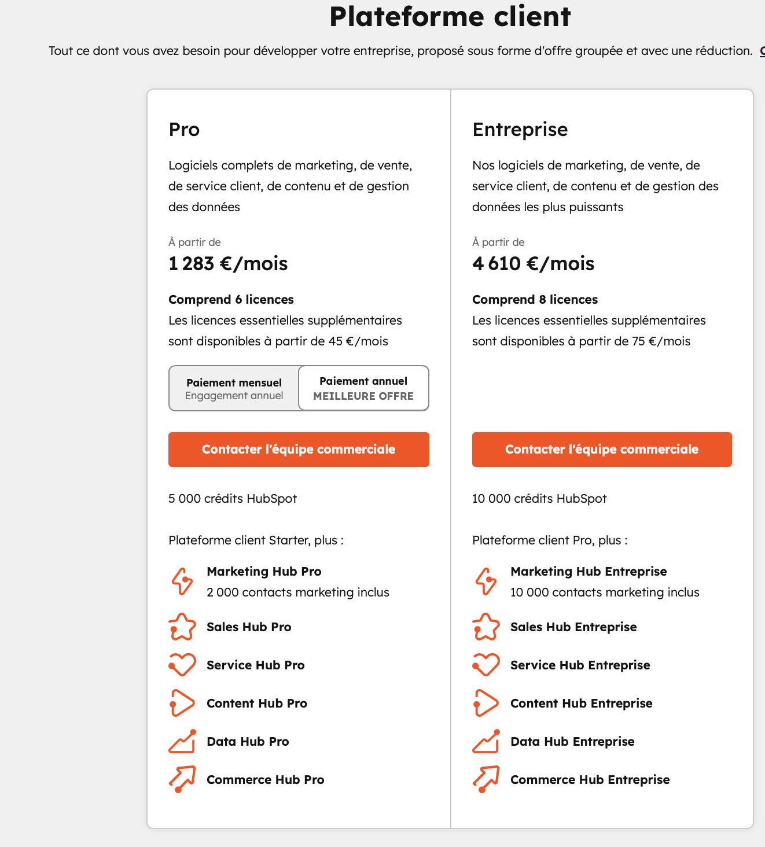This screenshot has width=765, height=847.
Task: Click the Sales Hub Pro badge icon
Action: (182, 627)
